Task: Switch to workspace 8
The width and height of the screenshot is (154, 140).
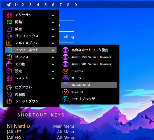Action: pyautogui.click(x=68, y=5)
